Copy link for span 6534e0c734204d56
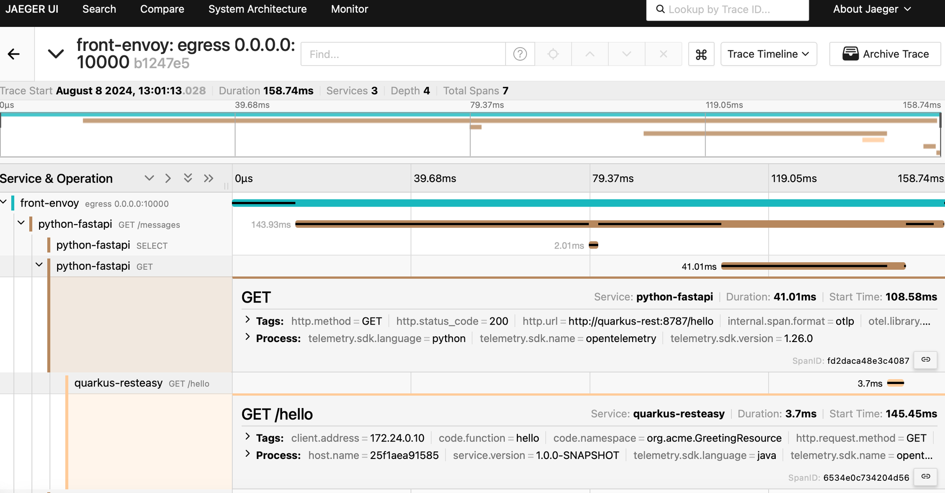Image resolution: width=945 pixels, height=493 pixels. click(x=926, y=477)
